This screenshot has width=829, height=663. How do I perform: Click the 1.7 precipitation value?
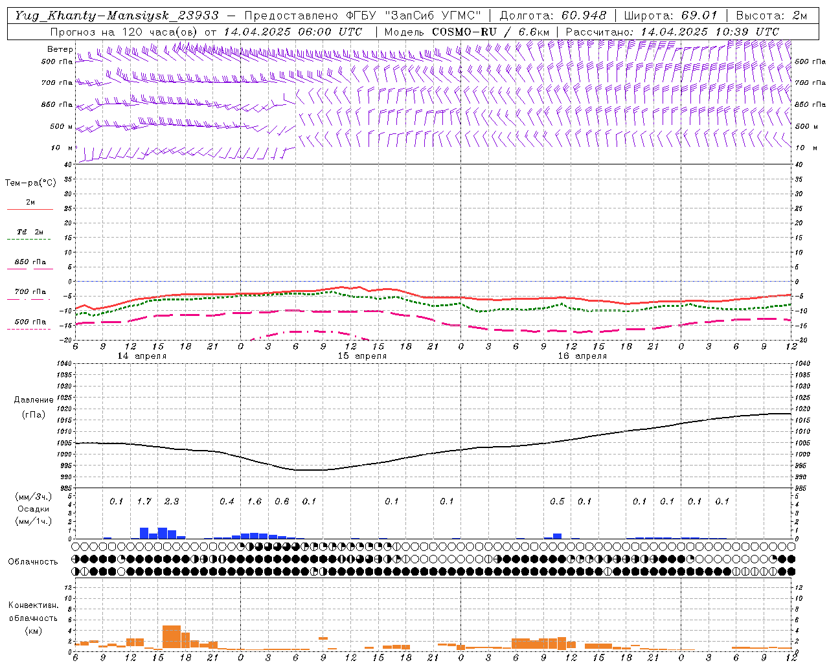(x=144, y=501)
